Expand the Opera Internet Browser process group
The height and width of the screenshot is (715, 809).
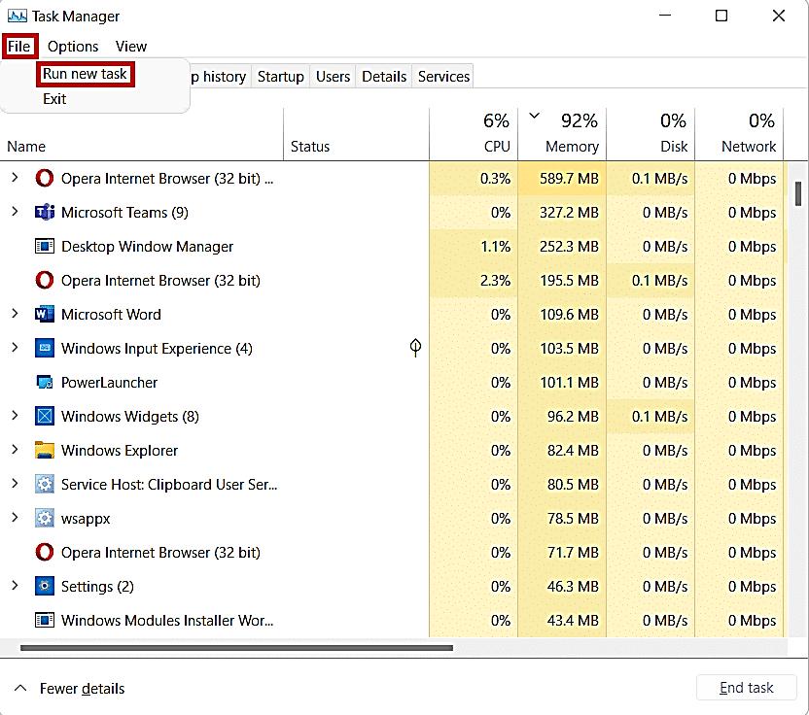pyautogui.click(x=17, y=178)
